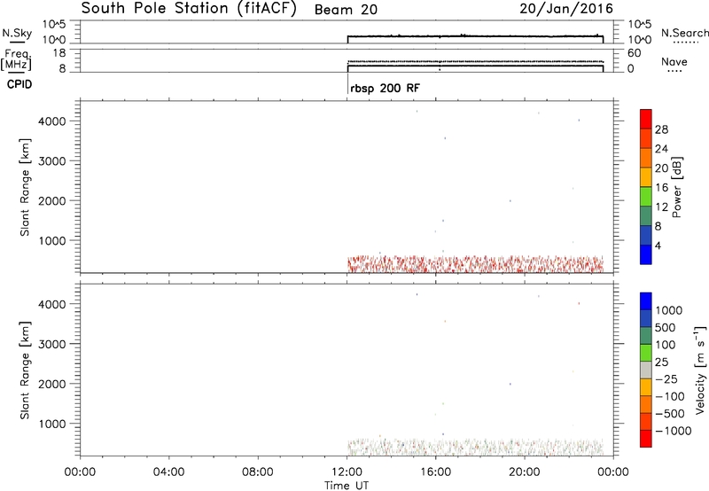Click the '60' tick on the Nave axis
709x491 pixels.
pos(634,53)
